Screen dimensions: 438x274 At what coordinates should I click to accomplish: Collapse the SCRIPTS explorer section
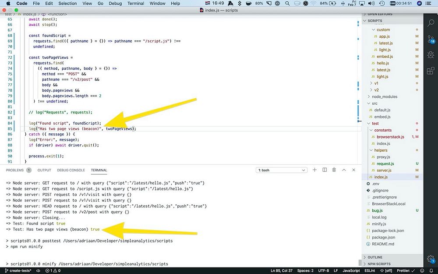coord(392,21)
